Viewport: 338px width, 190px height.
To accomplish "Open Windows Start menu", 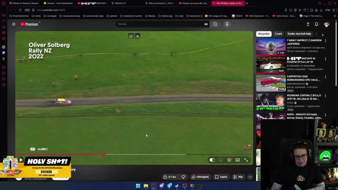I will pos(138,186).
